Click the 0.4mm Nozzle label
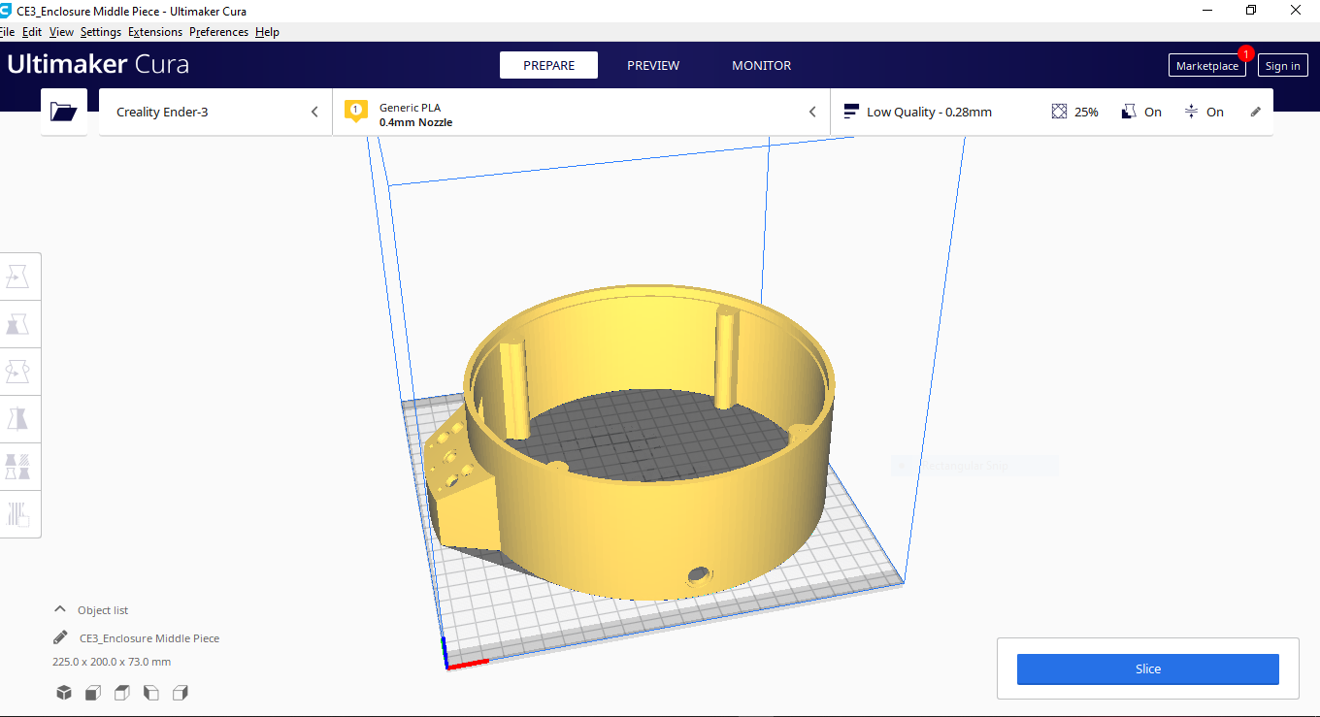This screenshot has width=1320, height=717. [x=415, y=122]
